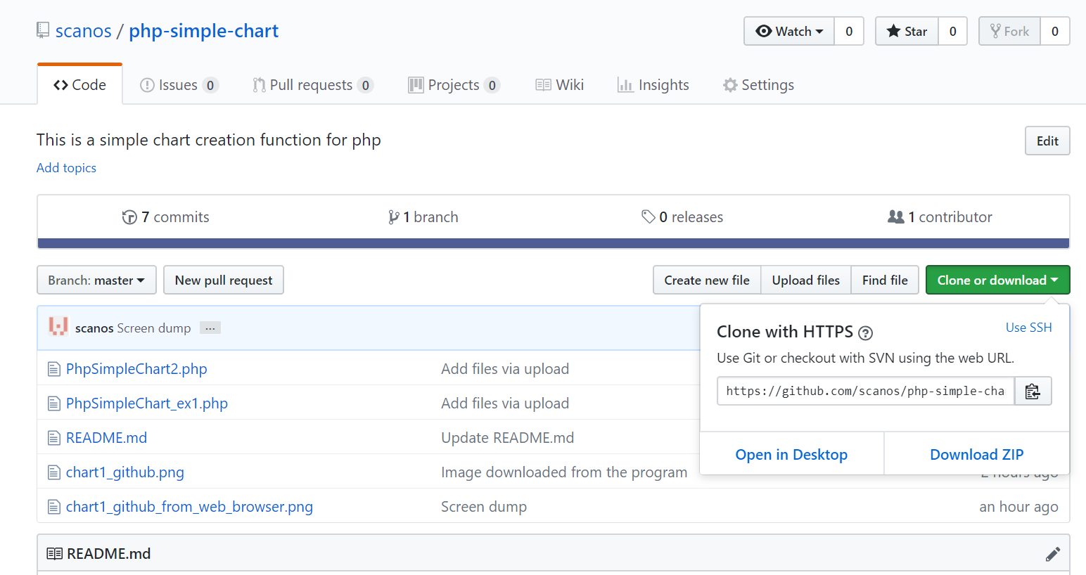Expand the commit message ellipsis button

210,328
